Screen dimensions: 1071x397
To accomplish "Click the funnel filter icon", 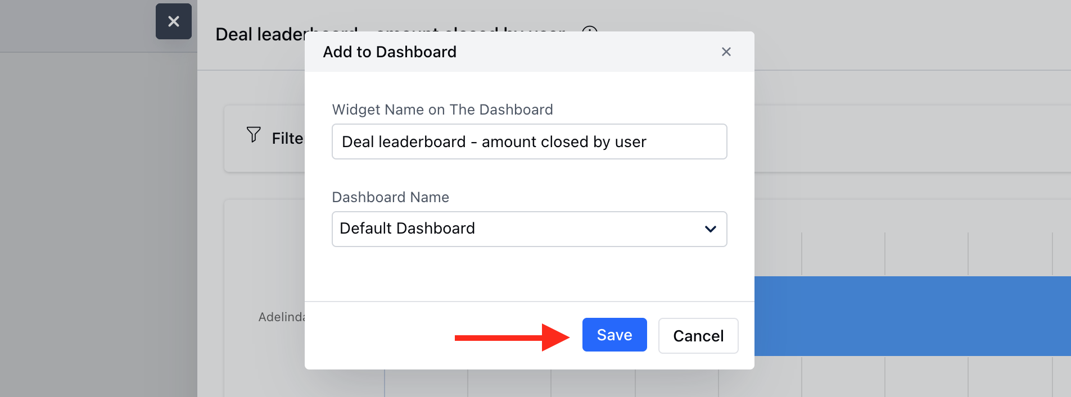I will coord(254,135).
